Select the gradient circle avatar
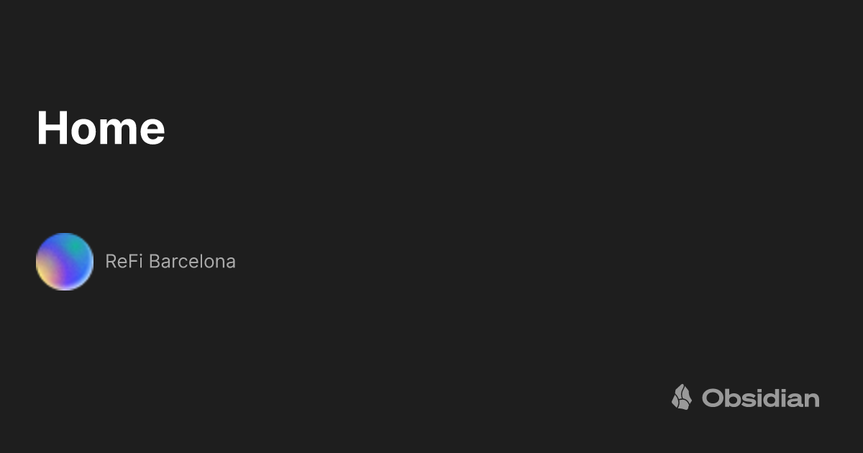This screenshot has height=453, width=863. pyautogui.click(x=65, y=262)
